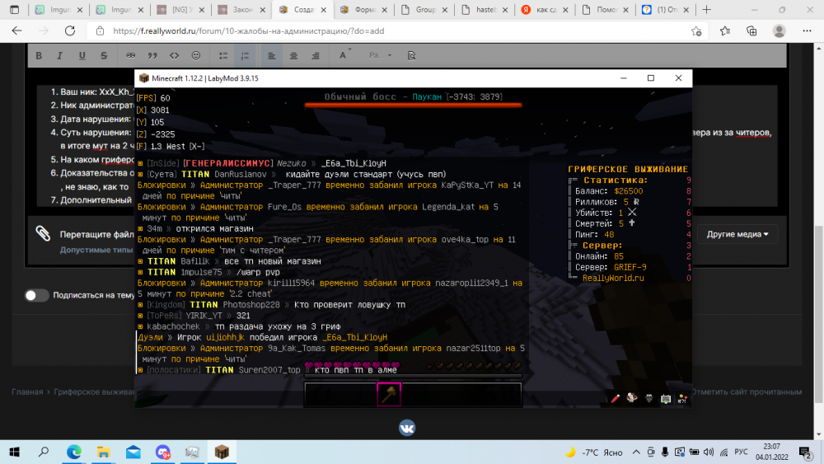
Task: Open the 'Гриферское выживание' breadcrumb link
Action: point(94,391)
